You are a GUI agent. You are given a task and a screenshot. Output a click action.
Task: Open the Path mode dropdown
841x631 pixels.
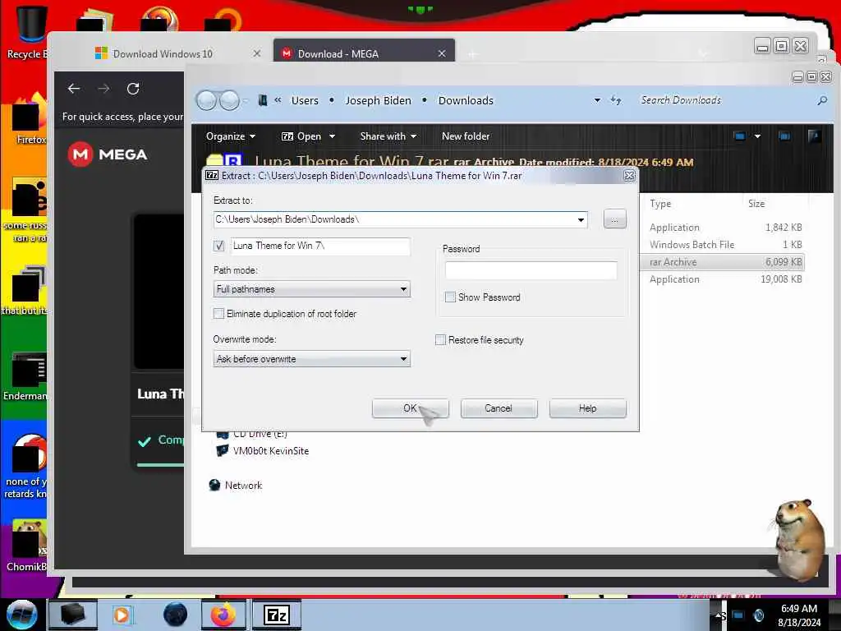tap(311, 289)
